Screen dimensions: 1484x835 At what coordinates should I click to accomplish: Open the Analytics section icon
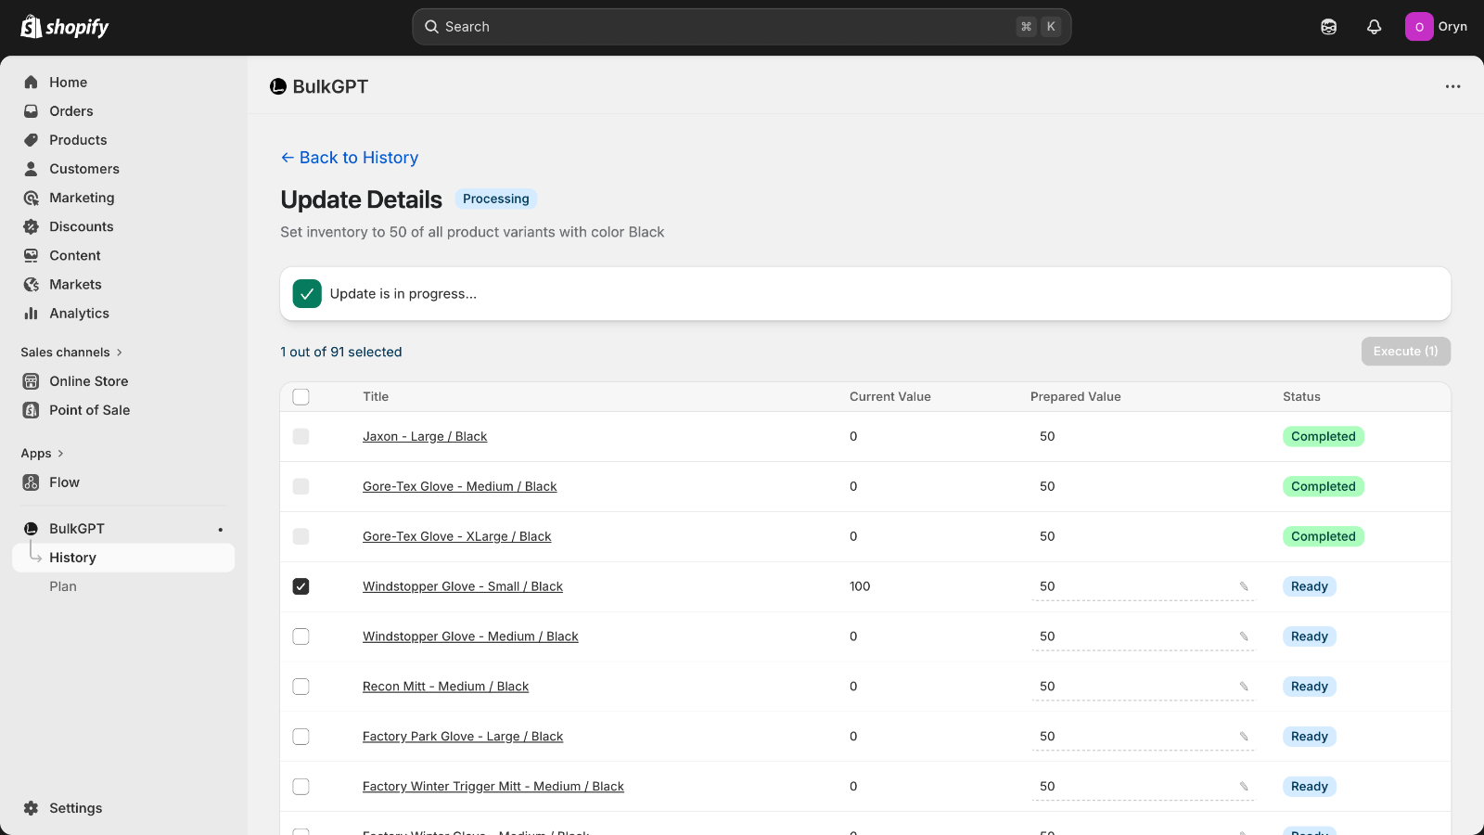(32, 314)
